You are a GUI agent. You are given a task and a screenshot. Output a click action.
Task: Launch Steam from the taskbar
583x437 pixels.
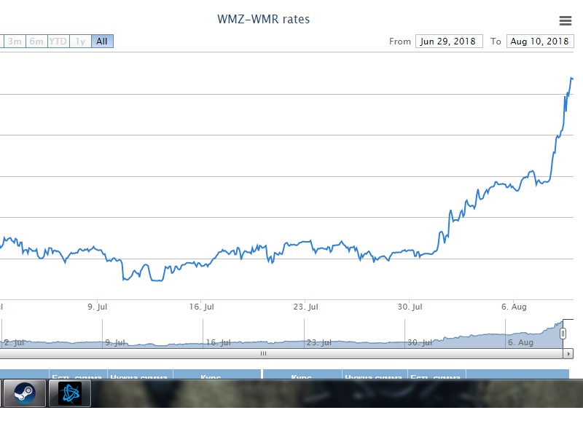(25, 393)
